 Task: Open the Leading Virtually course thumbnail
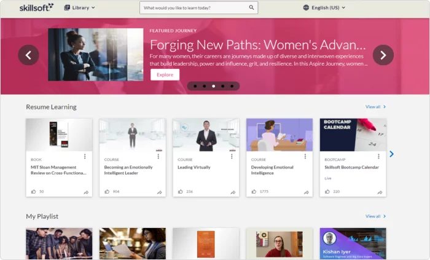206,135
